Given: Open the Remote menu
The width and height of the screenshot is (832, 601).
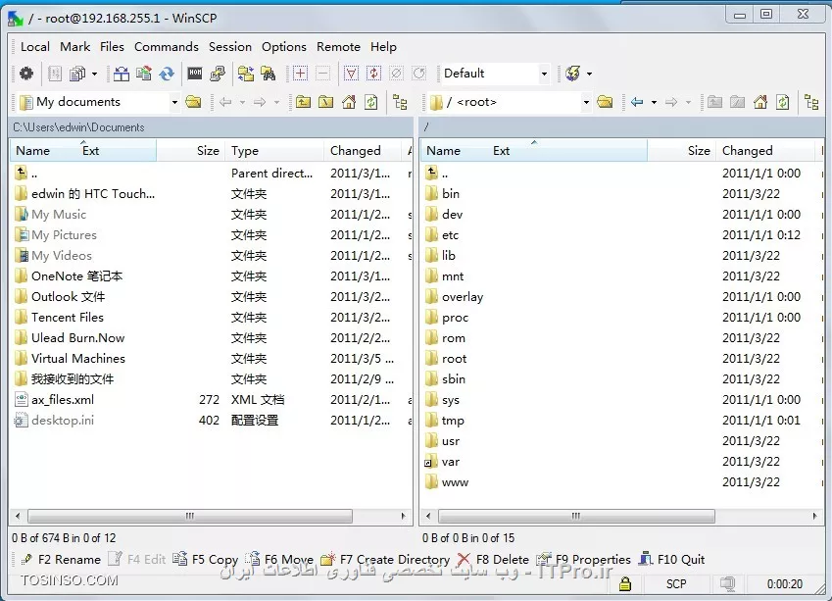Looking at the screenshot, I should click(x=338, y=47).
